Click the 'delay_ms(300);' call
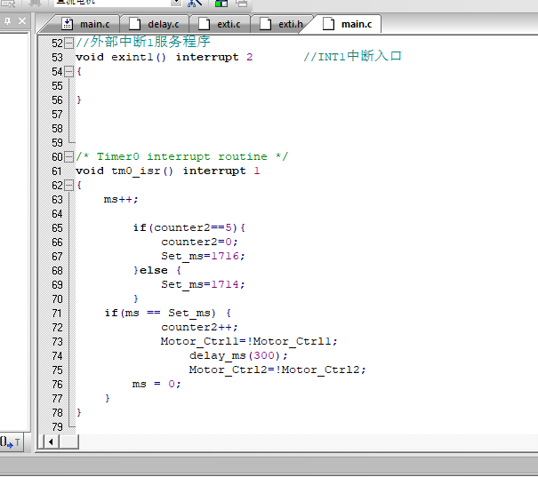This screenshot has width=538, height=477. [x=238, y=356]
